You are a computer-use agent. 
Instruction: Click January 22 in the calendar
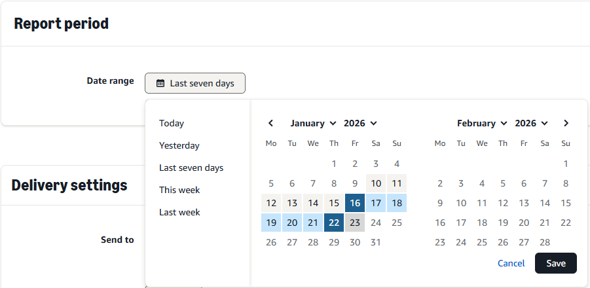click(x=334, y=223)
